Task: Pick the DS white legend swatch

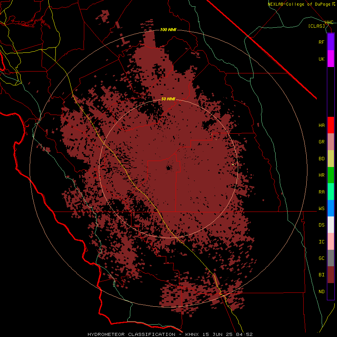Action: 331,225
